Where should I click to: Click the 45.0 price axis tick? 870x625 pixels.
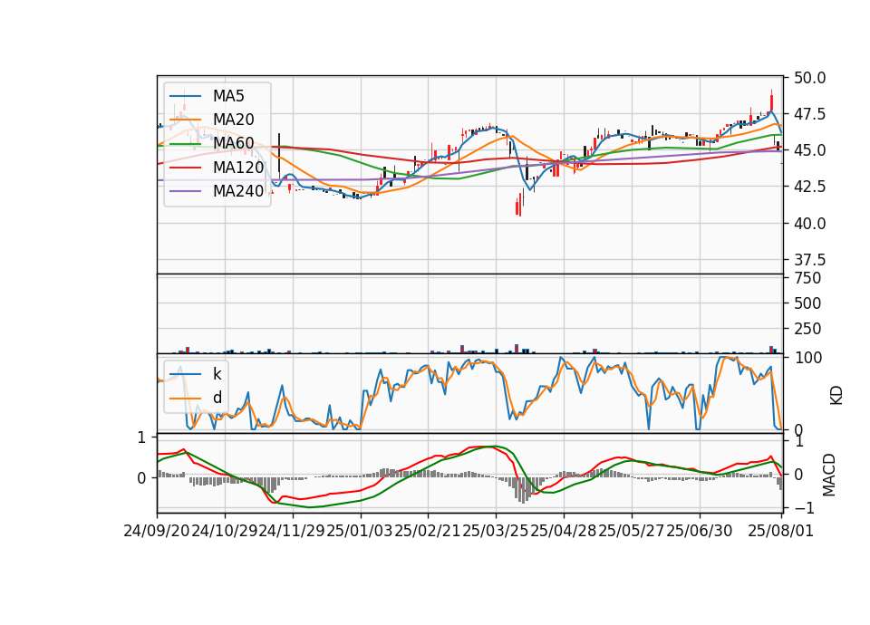[809, 150]
